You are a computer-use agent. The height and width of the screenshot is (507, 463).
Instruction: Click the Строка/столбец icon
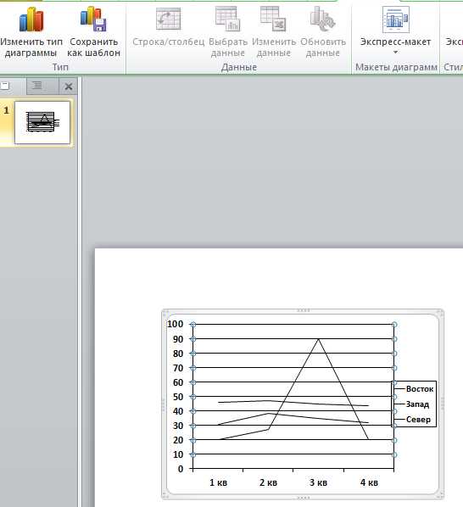coord(168,19)
